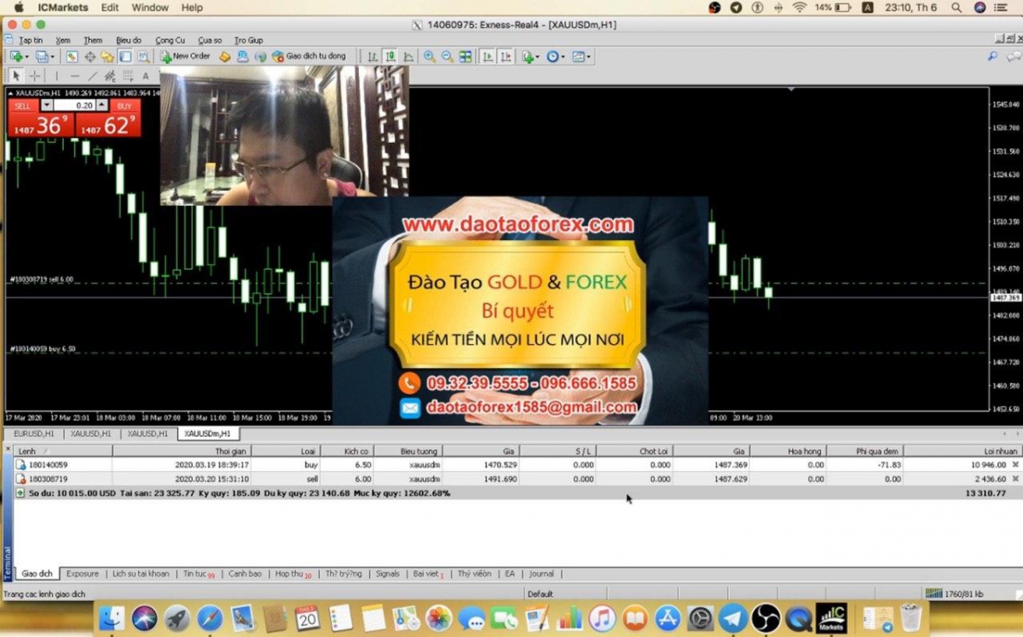Image resolution: width=1023 pixels, height=637 pixels.
Task: Toggle auto scroll chart button
Action: 488,57
